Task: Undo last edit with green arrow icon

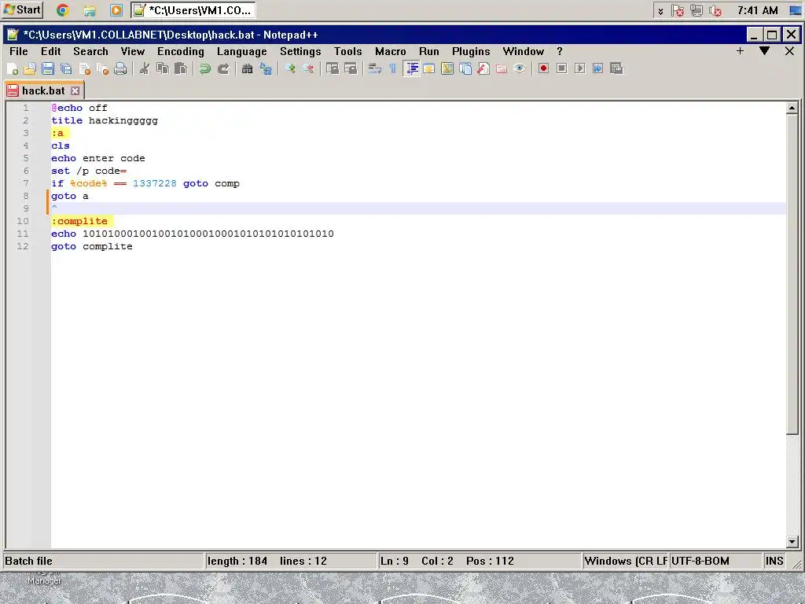Action: coord(205,69)
